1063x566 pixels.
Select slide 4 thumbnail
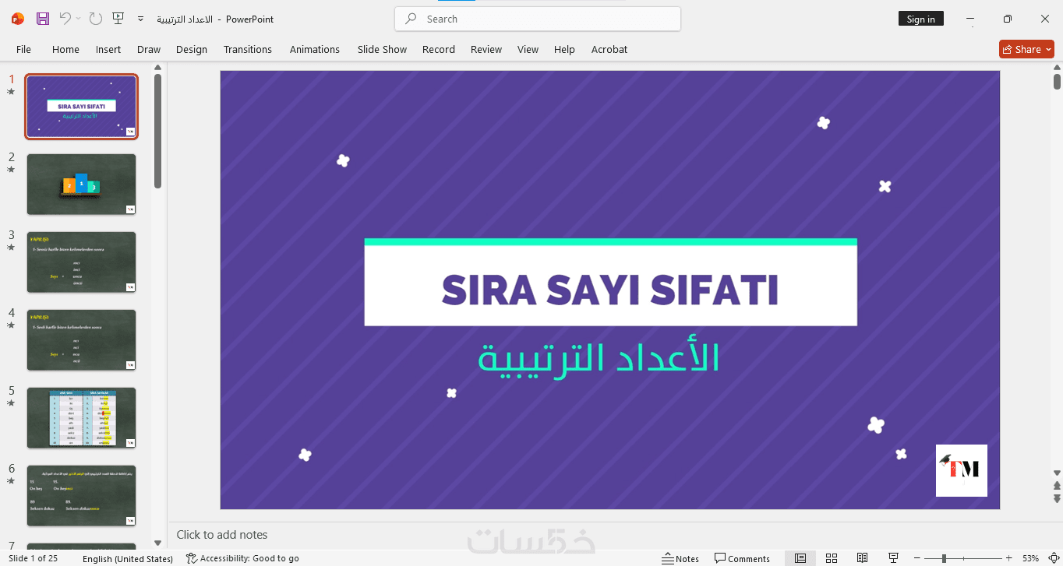(82, 340)
